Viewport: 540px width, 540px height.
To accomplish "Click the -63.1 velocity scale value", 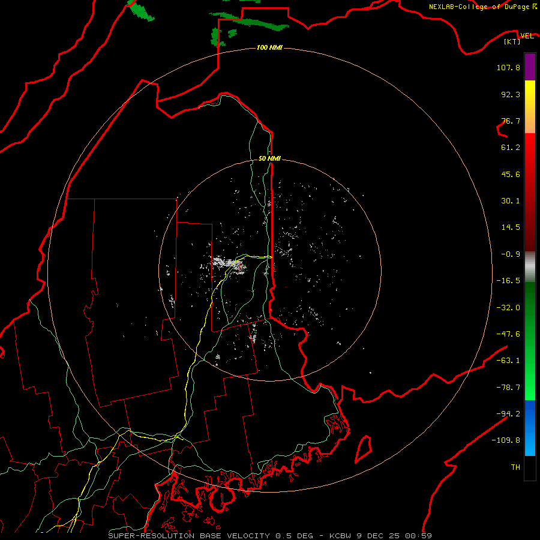I will point(508,361).
